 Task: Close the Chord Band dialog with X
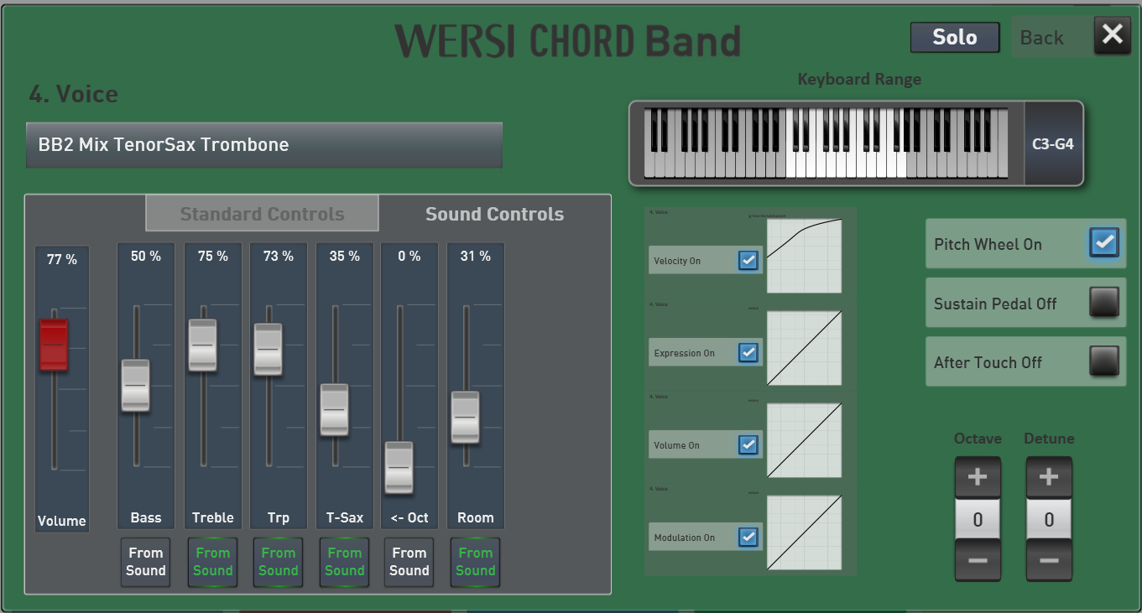(x=1113, y=35)
